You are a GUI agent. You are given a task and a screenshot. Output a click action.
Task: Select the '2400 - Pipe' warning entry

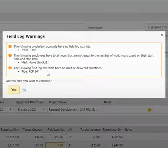29,50
